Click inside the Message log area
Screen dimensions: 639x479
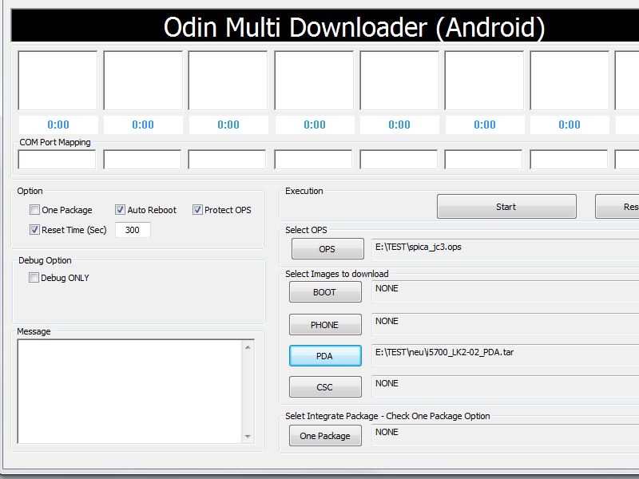tap(129, 391)
